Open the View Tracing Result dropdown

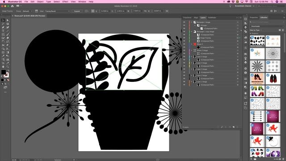click(57, 11)
